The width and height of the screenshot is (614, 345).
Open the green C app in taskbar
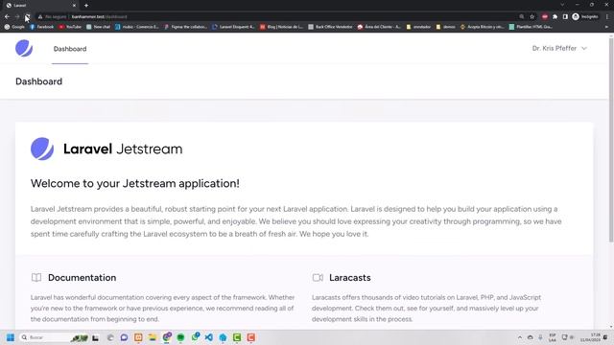pyautogui.click(x=237, y=337)
